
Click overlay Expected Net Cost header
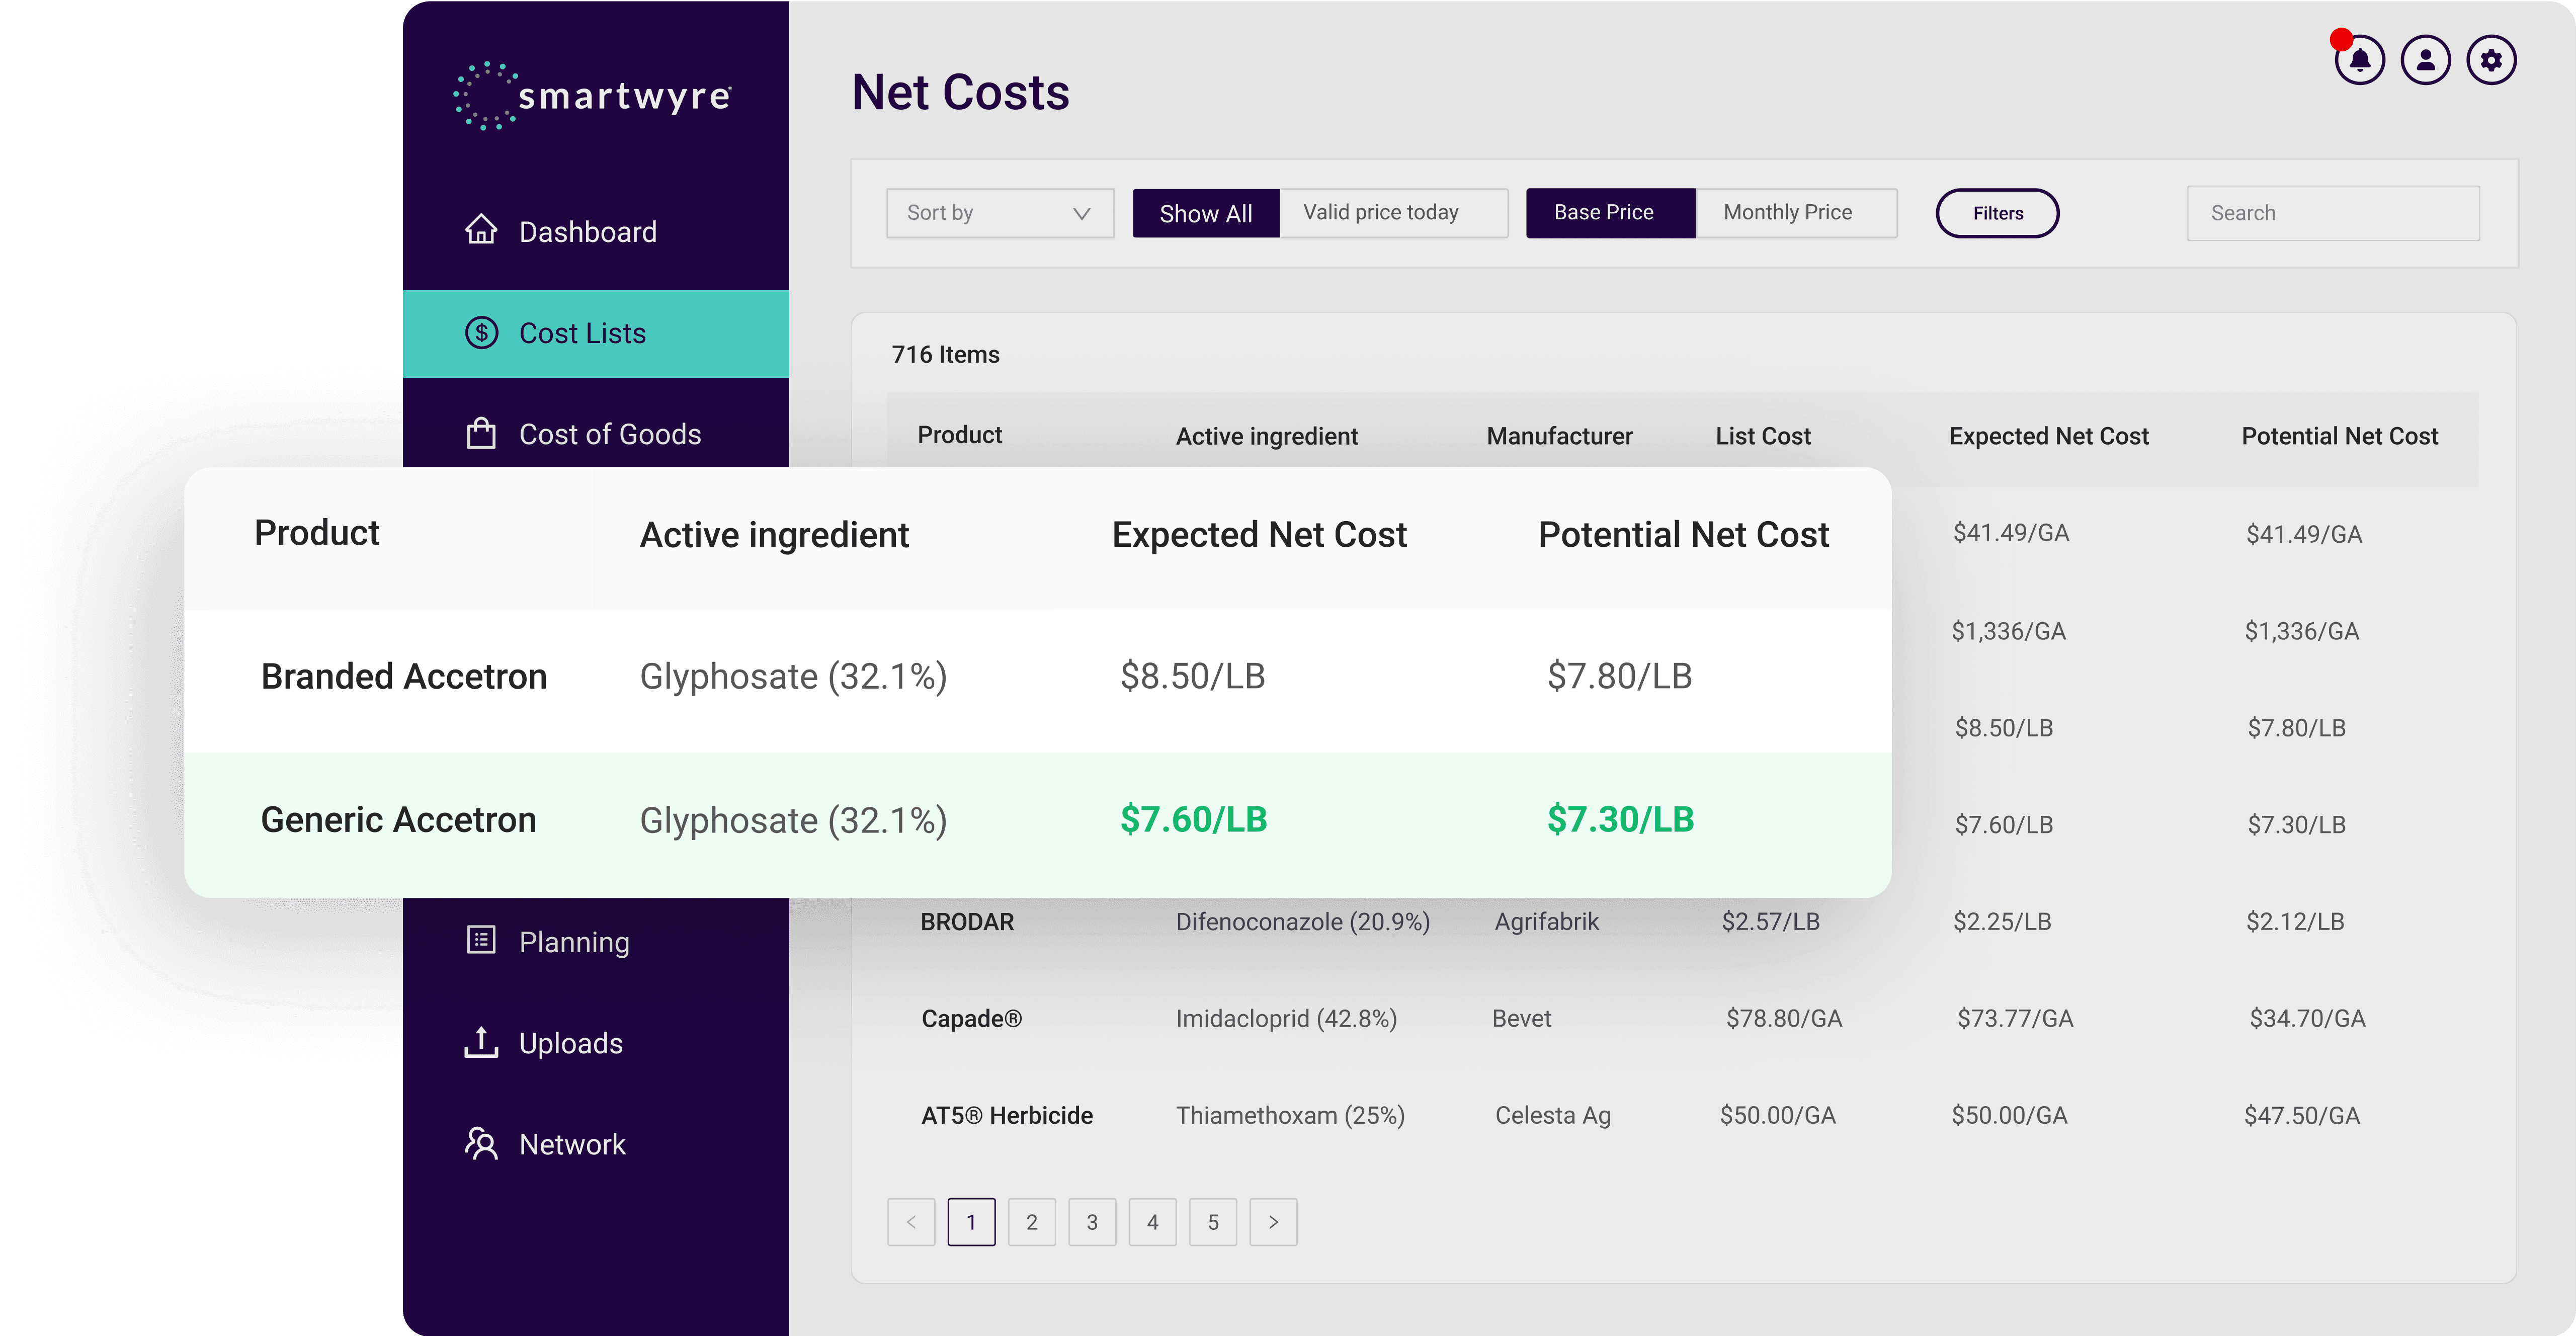[x=1259, y=535]
